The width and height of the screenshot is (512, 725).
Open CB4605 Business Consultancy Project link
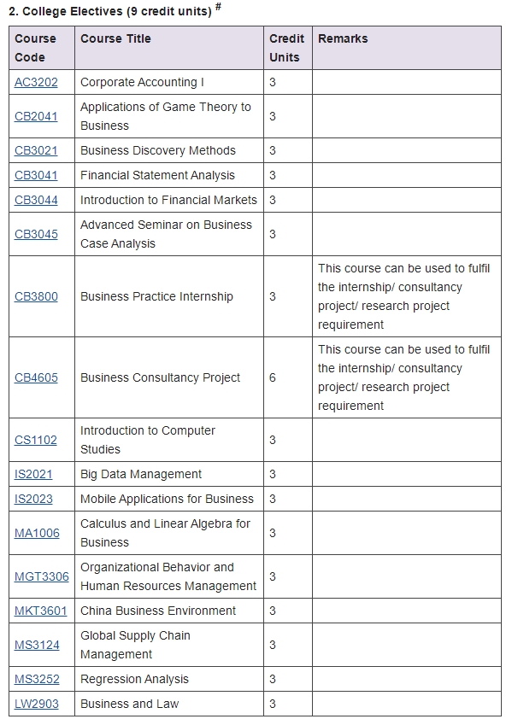[x=36, y=377]
